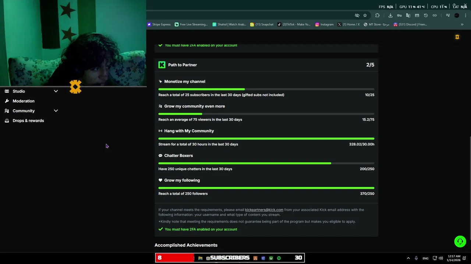
Task: Click the Kick logo beside Path to Partner
Action: [162, 65]
